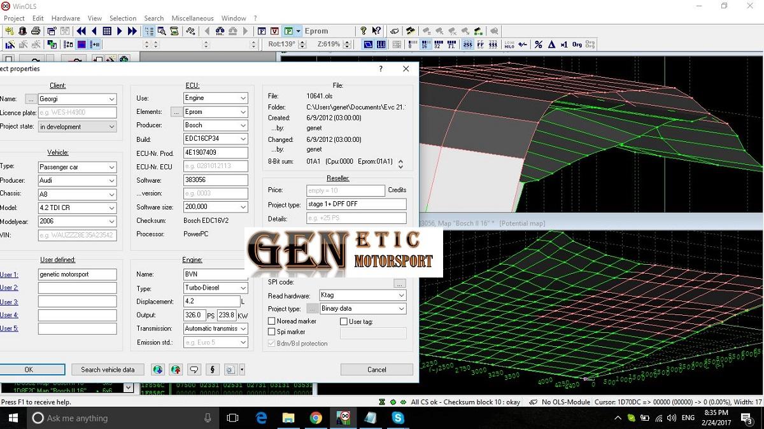Image resolution: width=764 pixels, height=429 pixels.
Task: Expand the Build EDC16CP34 dropdown
Action: pos(243,139)
